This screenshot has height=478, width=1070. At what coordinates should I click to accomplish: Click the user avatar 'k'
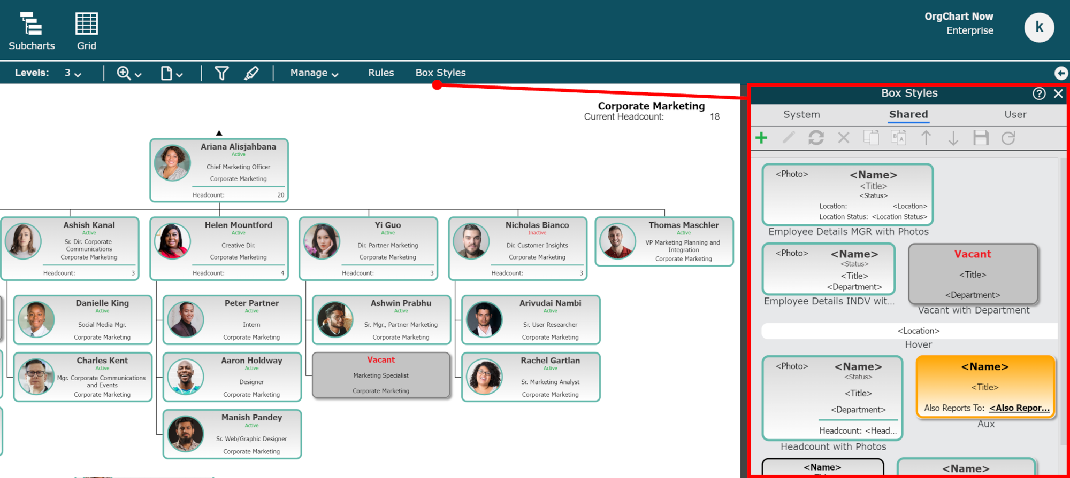1039,27
